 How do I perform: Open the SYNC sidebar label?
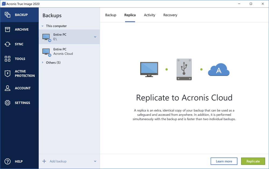coord(19,44)
